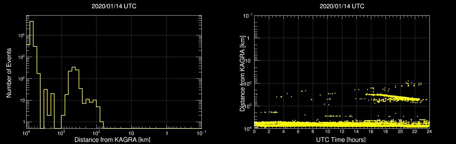Click the 16 tick on the UTC Time axis
456x144 pixels.
371,132
